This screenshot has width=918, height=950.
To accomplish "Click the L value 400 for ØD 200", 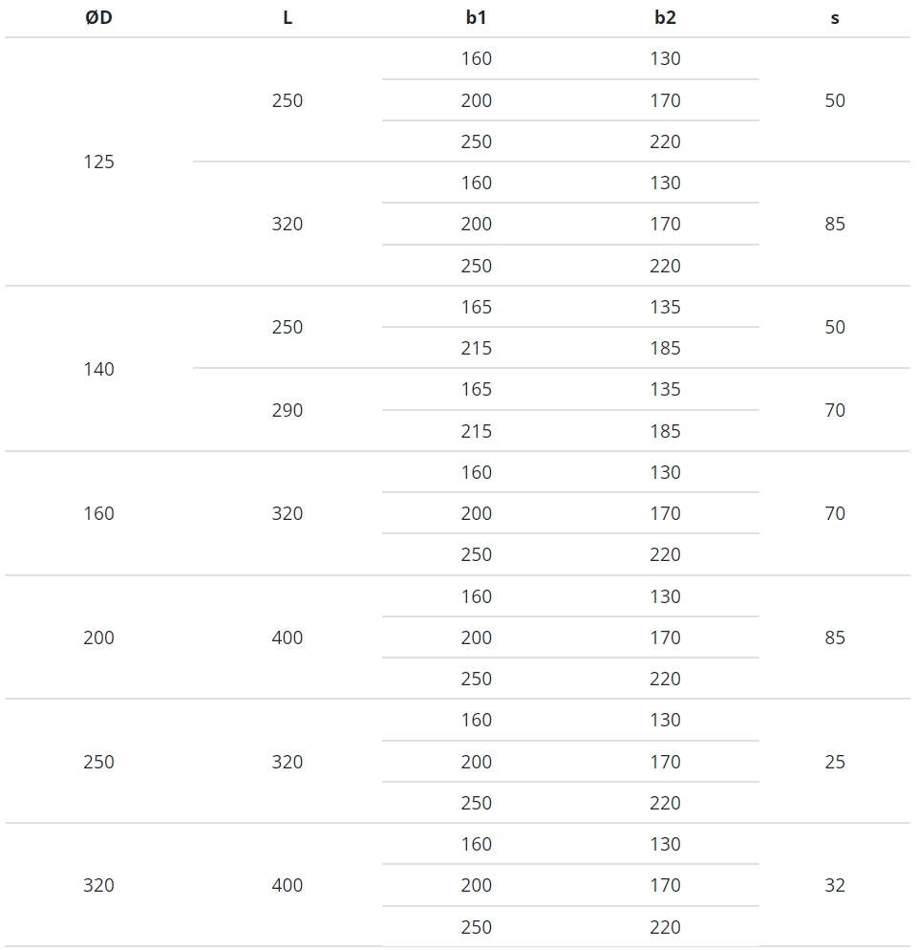I will pyautogui.click(x=288, y=637).
